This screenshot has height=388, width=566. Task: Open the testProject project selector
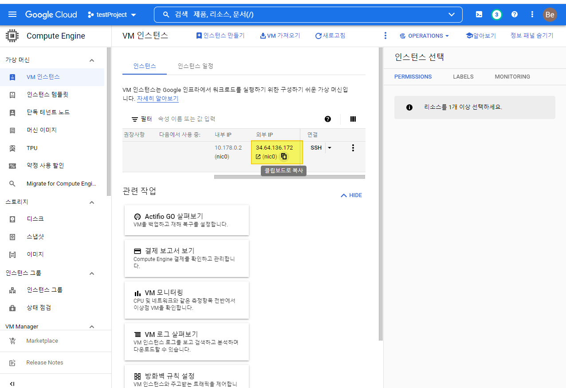(x=112, y=15)
